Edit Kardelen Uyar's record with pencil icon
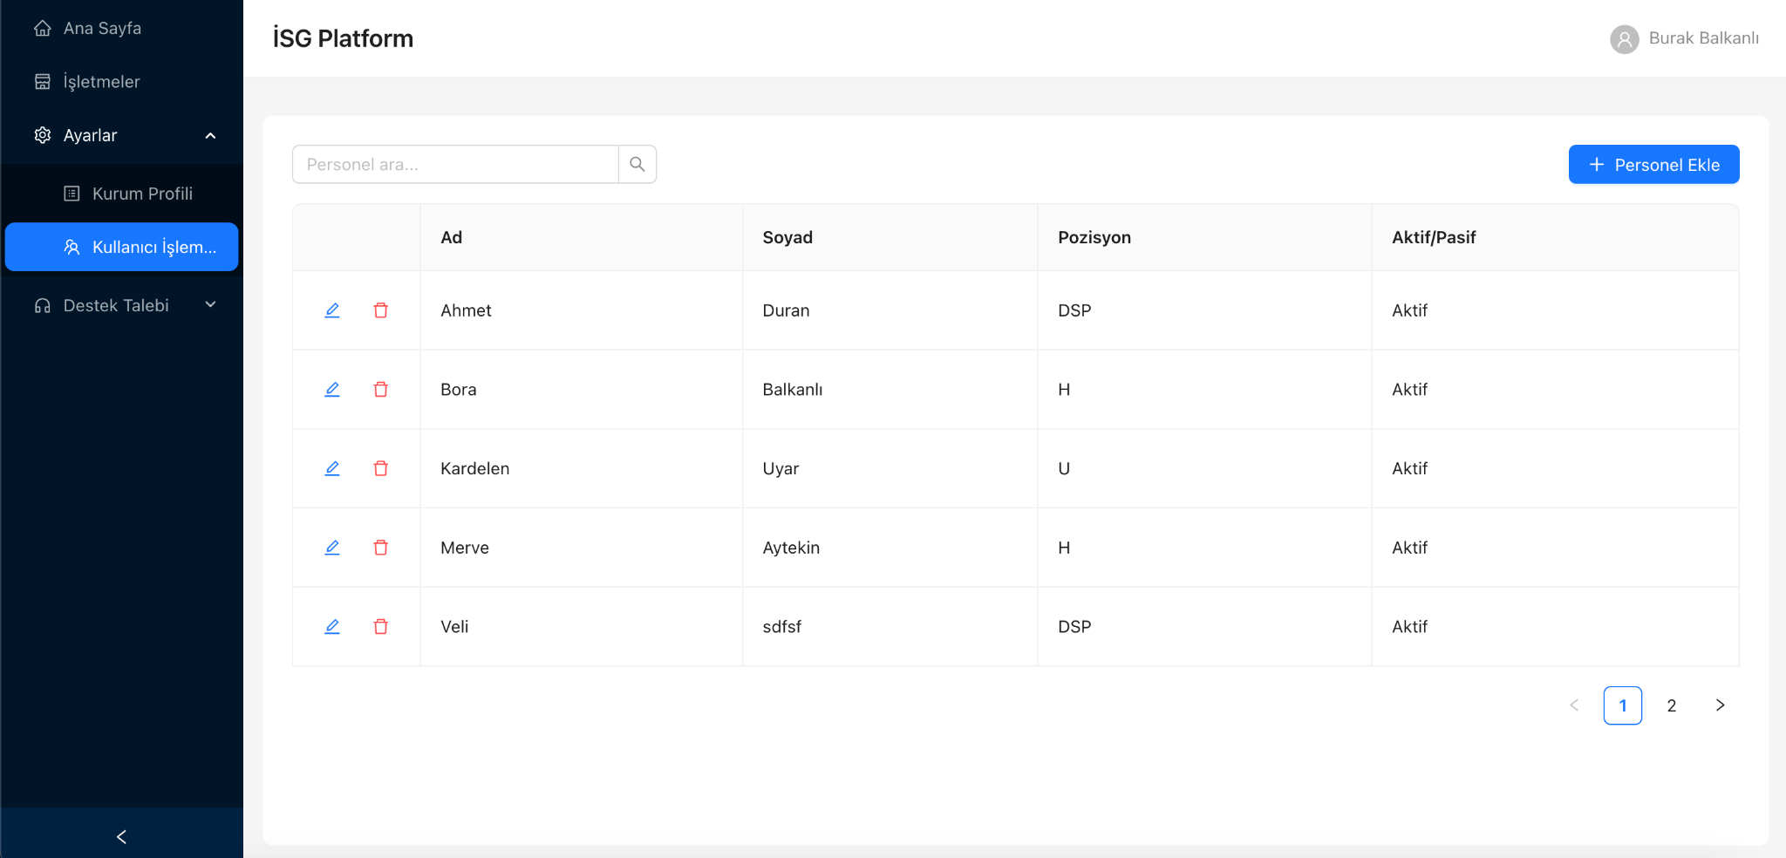 (332, 468)
